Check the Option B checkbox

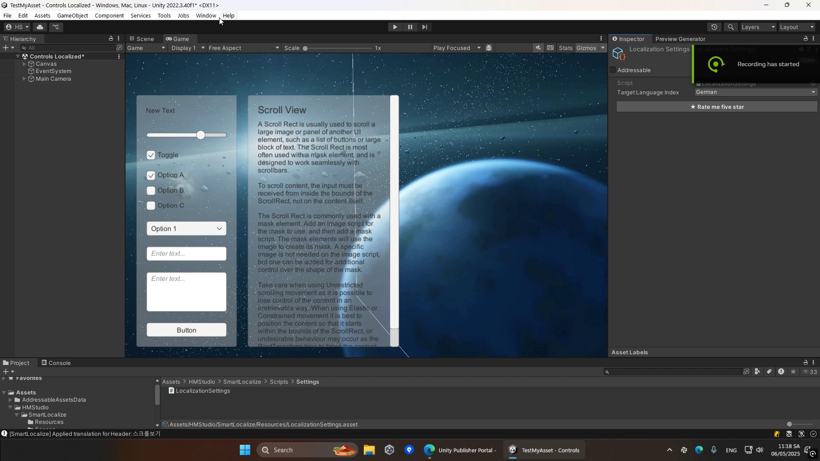click(x=151, y=190)
